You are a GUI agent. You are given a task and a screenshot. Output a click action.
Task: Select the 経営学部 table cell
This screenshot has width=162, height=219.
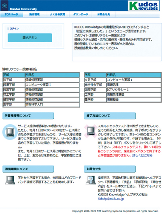[x=14, y=90]
